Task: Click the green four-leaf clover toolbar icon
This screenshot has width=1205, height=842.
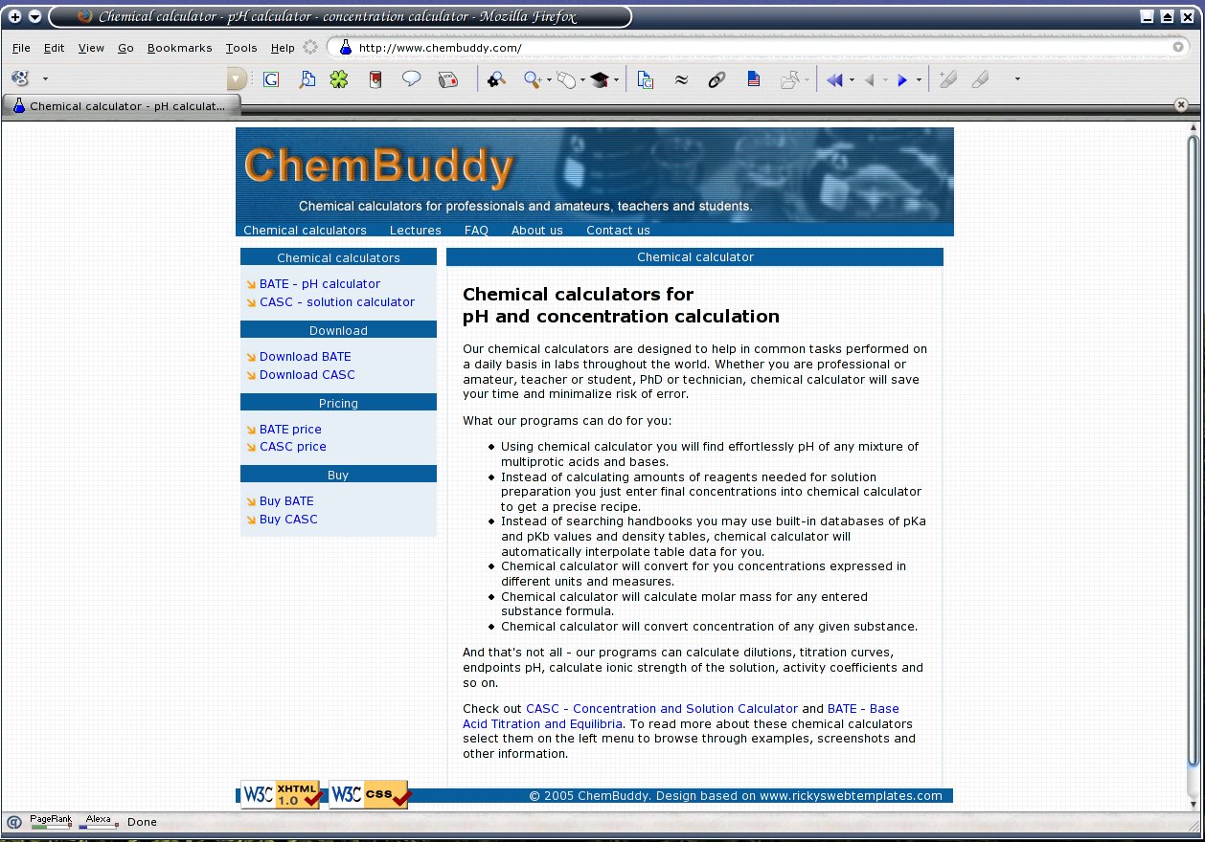Action: (339, 79)
